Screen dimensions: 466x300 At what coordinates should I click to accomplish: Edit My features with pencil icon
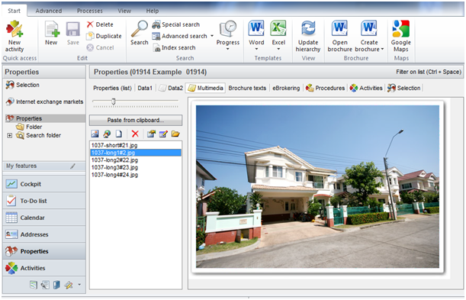(x=72, y=166)
